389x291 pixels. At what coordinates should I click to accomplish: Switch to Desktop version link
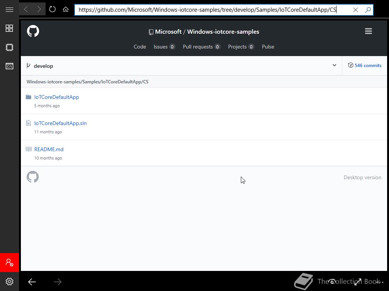(x=362, y=177)
